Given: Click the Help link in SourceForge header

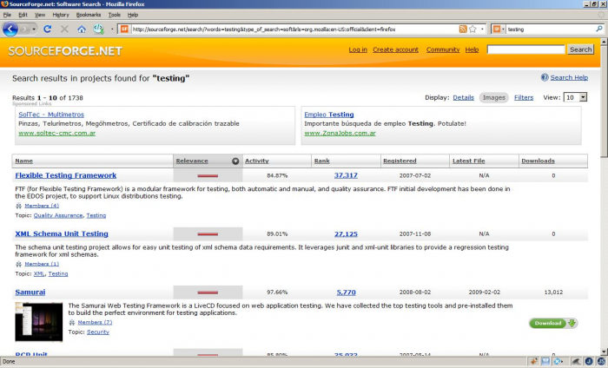Looking at the screenshot, I should coord(472,49).
